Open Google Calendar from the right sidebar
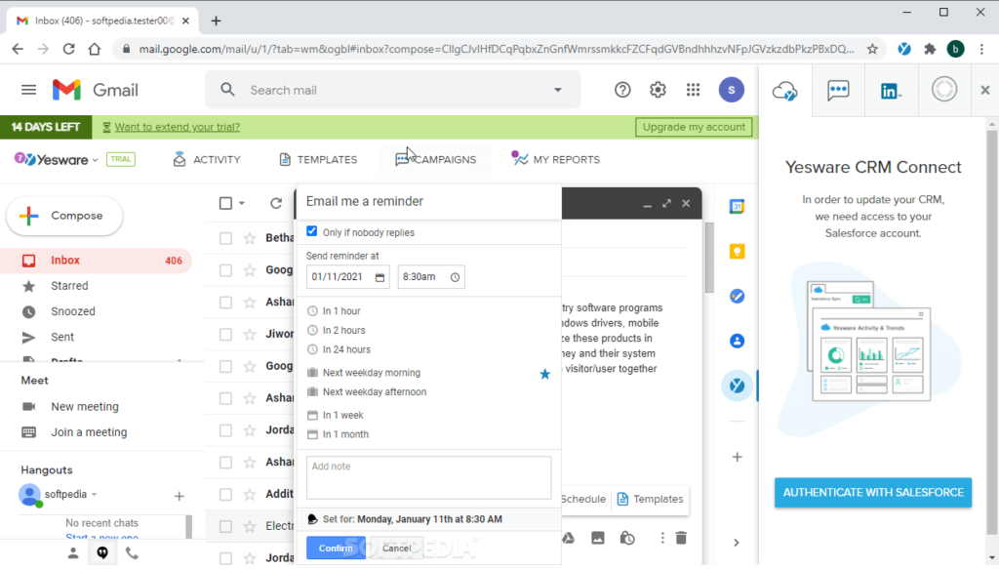This screenshot has height=569, width=999. (738, 205)
